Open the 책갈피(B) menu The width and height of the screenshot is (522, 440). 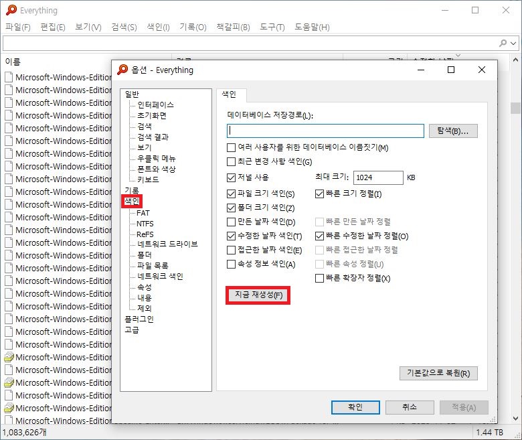click(x=233, y=27)
